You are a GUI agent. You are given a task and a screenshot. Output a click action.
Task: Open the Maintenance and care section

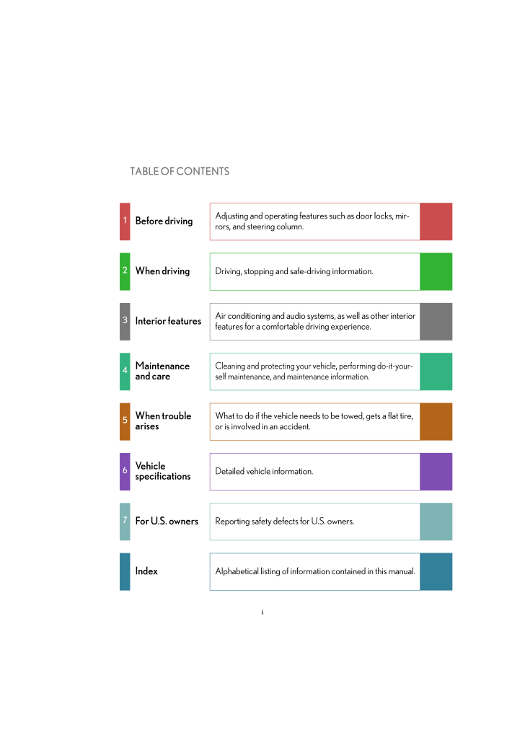point(162,371)
